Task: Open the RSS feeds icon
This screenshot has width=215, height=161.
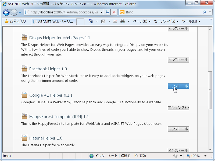Action: [x=103, y=21]
